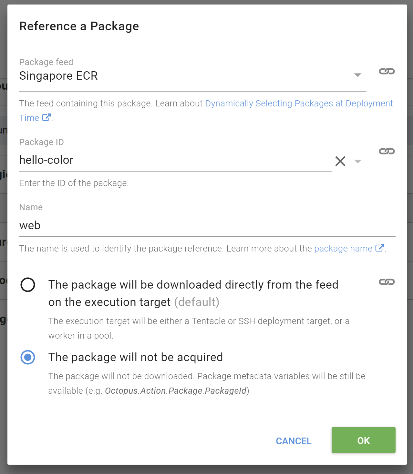Open the Package ID suggestions dropdown arrow
This screenshot has width=413, height=474.
357,161
